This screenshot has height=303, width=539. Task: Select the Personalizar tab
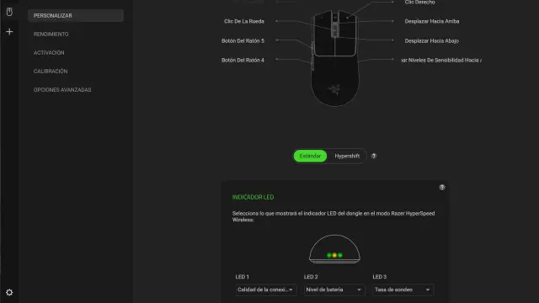click(x=76, y=15)
